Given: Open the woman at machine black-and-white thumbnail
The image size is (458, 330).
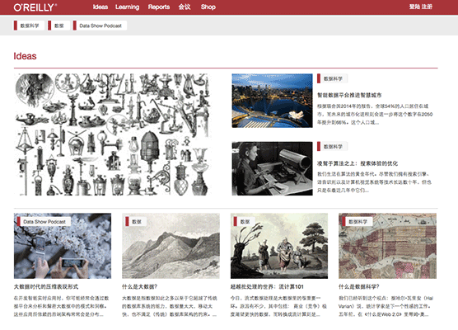Looking at the screenshot, I should (x=272, y=169).
